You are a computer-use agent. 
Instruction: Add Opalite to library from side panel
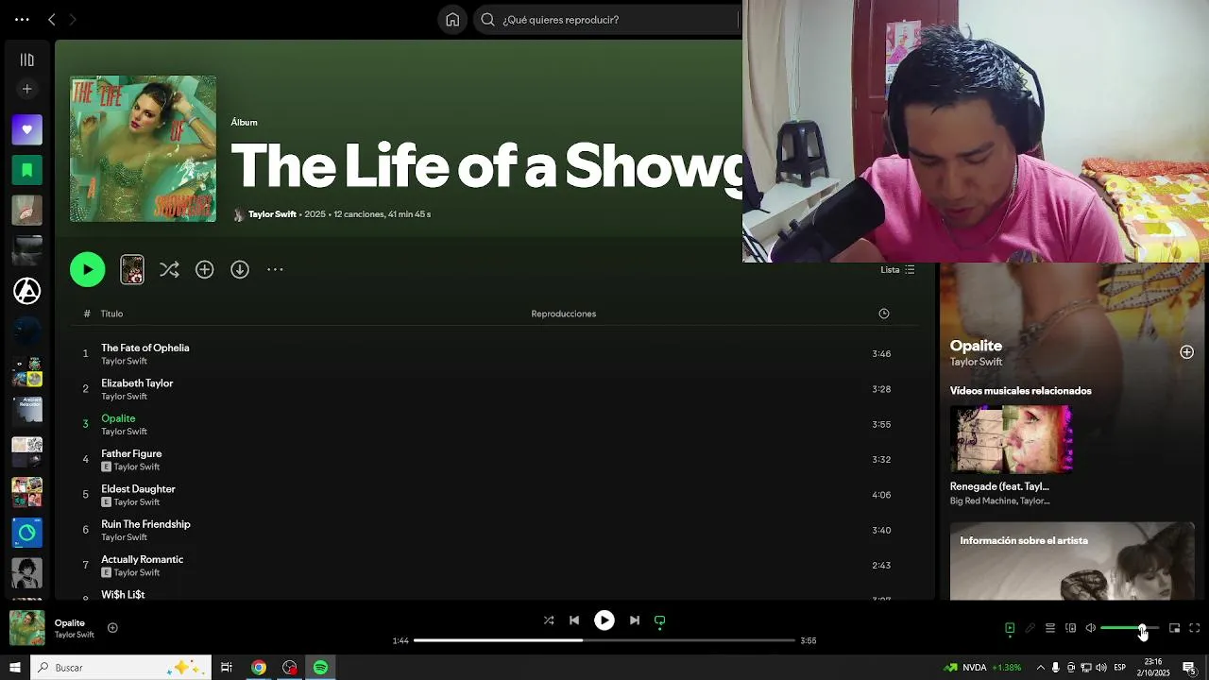click(1186, 351)
